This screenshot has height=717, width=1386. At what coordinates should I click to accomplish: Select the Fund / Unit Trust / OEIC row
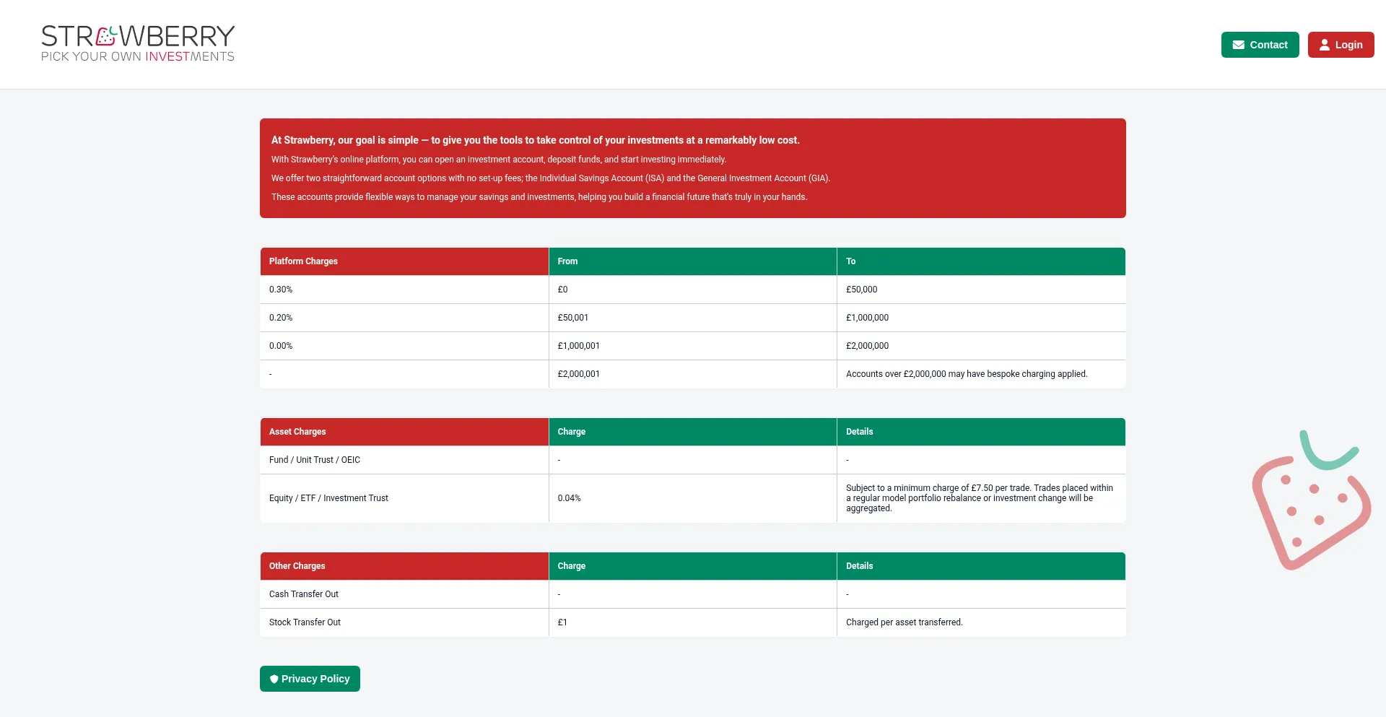[693, 460]
